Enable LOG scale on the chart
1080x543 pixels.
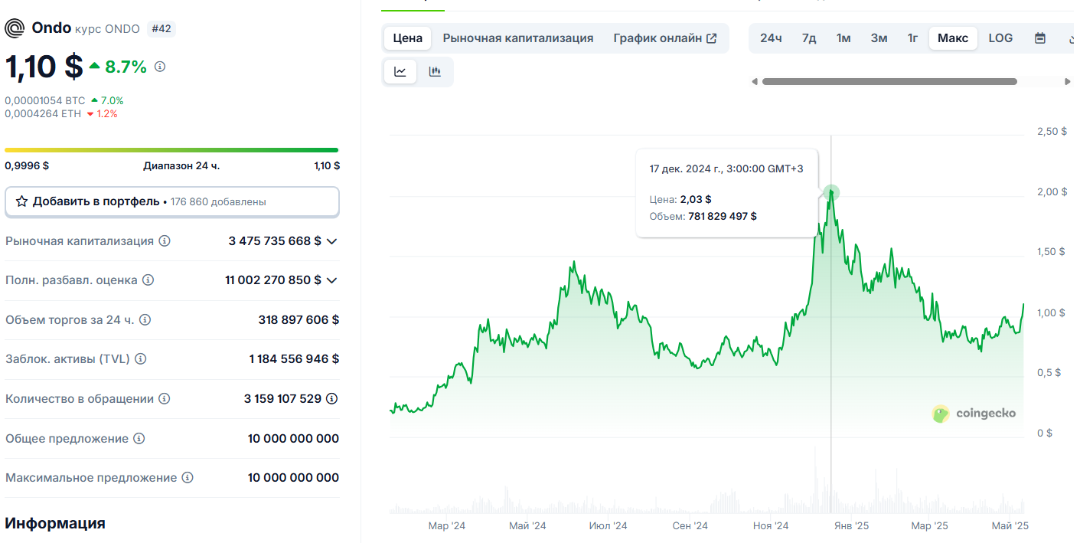point(1000,38)
